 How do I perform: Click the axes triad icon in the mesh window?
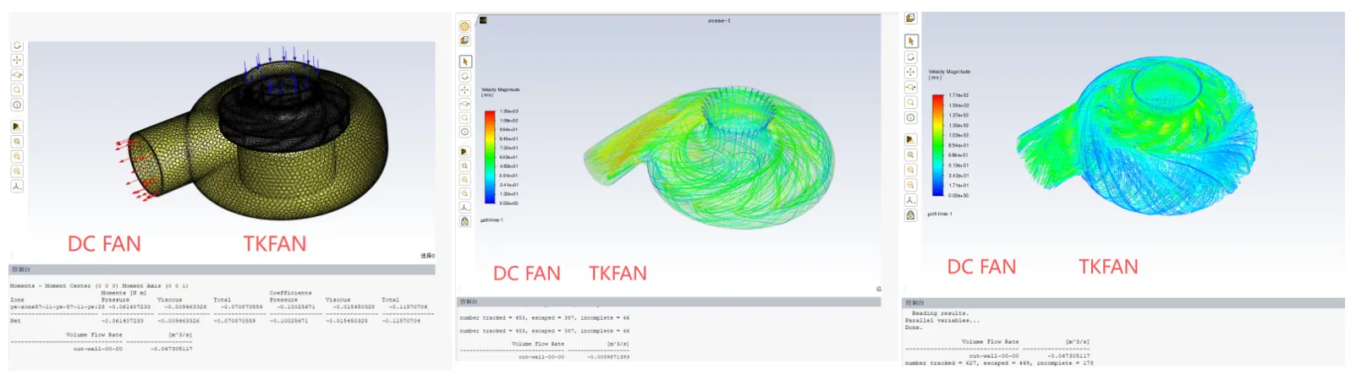pyautogui.click(x=17, y=186)
